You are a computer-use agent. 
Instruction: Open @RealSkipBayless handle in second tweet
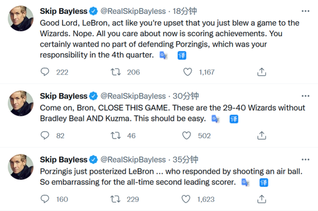tap(133, 96)
